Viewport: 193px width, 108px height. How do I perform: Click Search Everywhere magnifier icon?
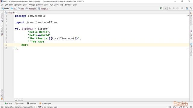(x=191, y=8)
